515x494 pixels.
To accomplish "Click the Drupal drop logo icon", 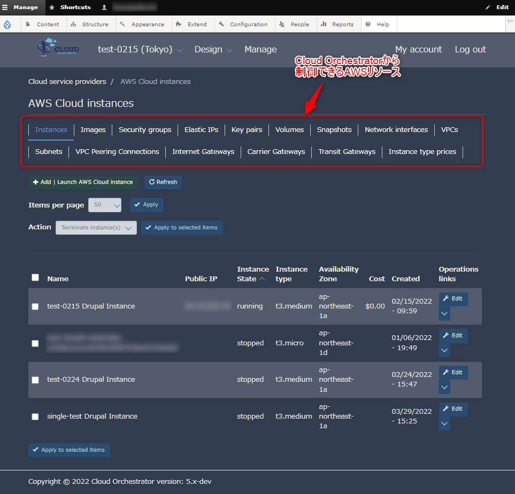I will point(7,24).
